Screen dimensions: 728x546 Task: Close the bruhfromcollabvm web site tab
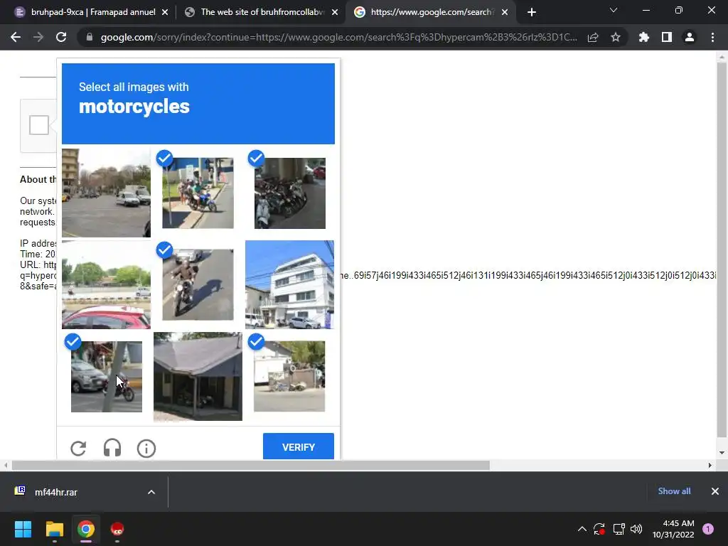(x=335, y=12)
